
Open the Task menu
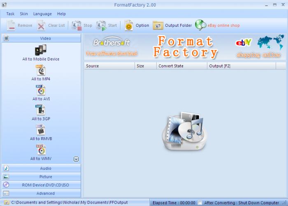click(10, 14)
